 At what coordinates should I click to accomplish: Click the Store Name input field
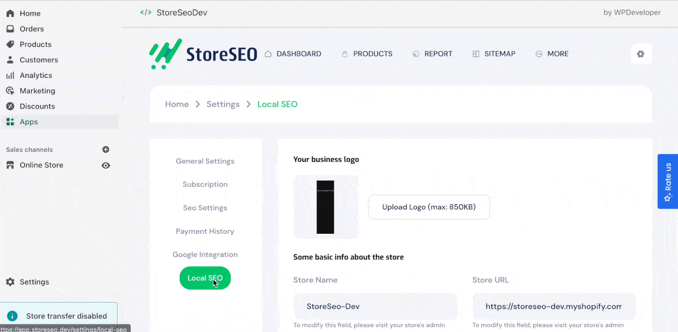click(375, 307)
